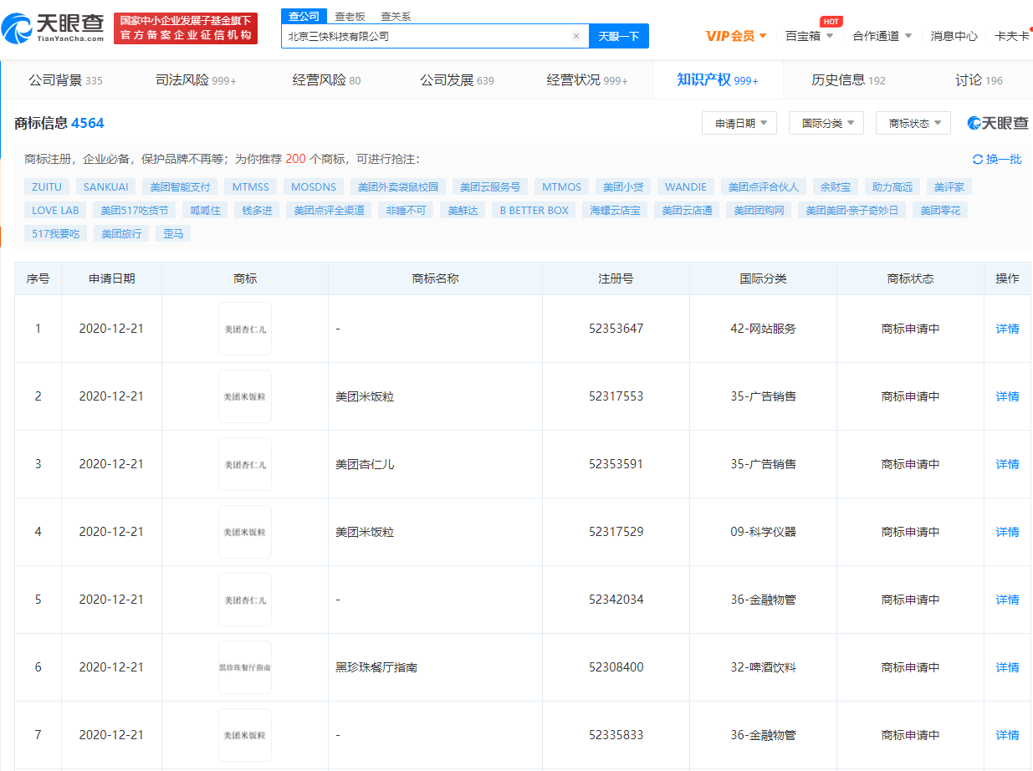Open the 经营状况 tab
This screenshot has height=771, width=1033.
click(587, 80)
